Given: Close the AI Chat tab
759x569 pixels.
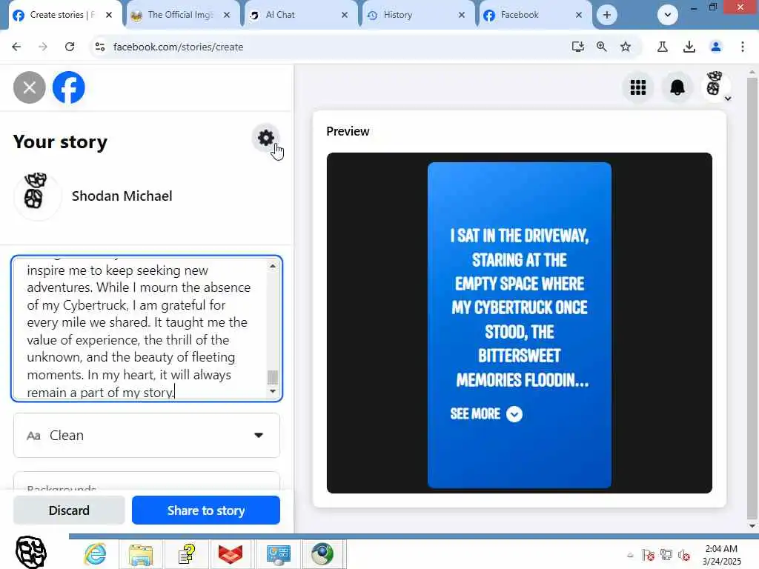Looking at the screenshot, I should tap(344, 15).
